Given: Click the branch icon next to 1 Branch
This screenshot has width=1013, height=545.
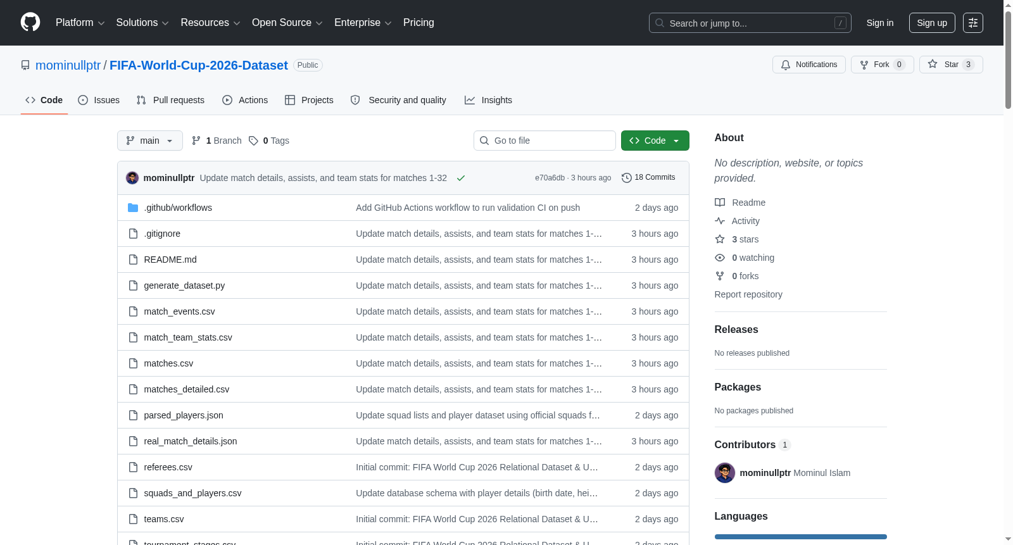Looking at the screenshot, I should (196, 141).
